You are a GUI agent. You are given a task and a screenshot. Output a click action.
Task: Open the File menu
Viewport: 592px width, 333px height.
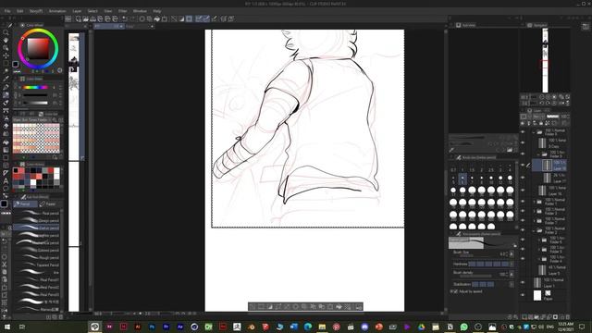pos(7,11)
